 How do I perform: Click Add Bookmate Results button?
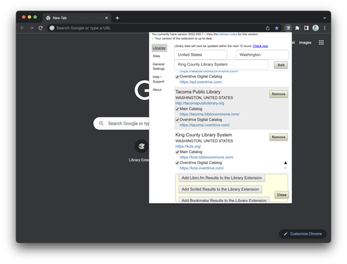point(224,200)
